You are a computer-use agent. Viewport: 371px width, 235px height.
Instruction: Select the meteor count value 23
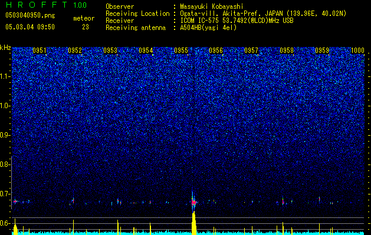(86, 27)
